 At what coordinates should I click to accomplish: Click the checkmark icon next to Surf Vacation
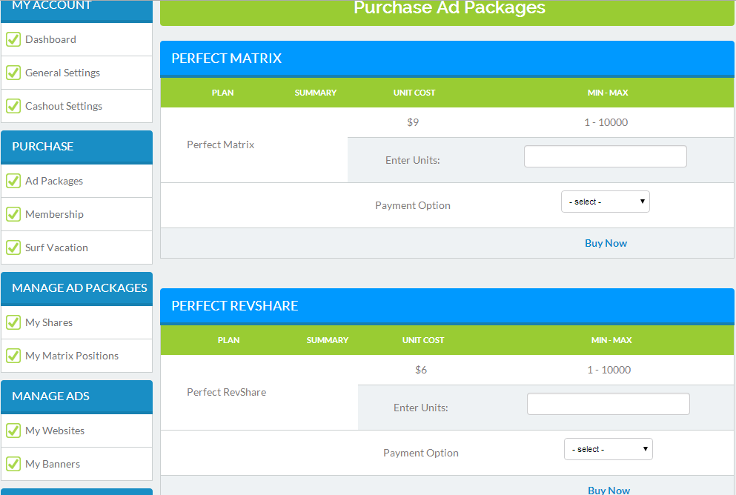(x=13, y=247)
